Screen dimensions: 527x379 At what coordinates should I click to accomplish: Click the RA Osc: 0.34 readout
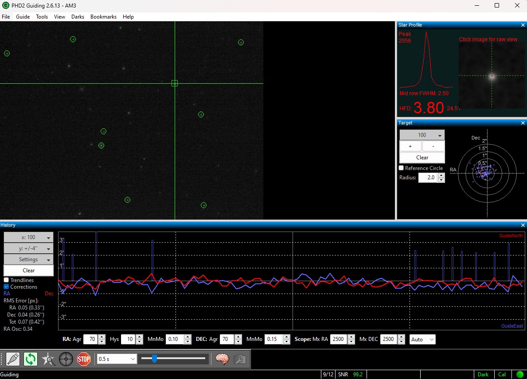tap(18, 329)
